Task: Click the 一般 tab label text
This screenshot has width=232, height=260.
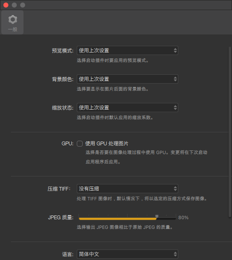Action: 13,29
